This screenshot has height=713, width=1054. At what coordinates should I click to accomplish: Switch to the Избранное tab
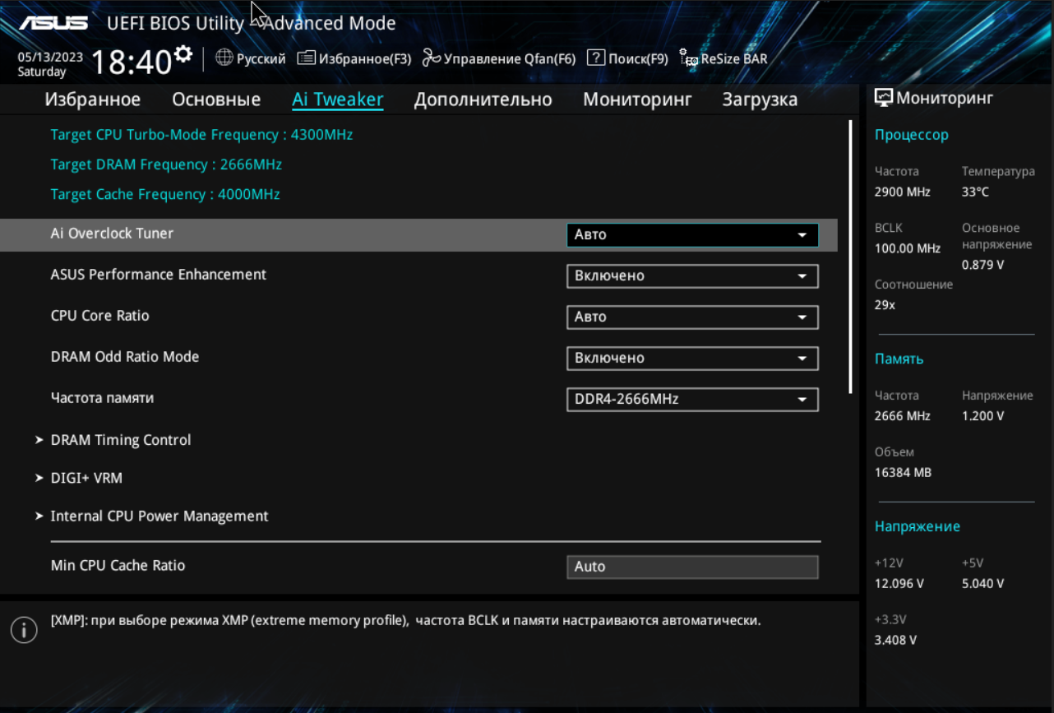click(x=93, y=100)
